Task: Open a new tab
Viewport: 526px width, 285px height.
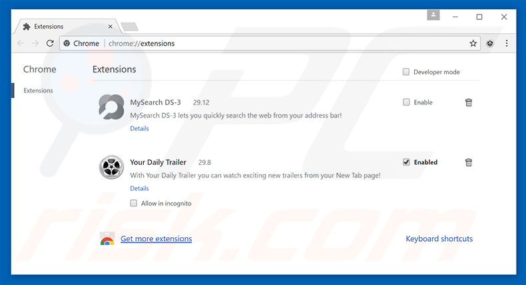Action: tap(129, 27)
